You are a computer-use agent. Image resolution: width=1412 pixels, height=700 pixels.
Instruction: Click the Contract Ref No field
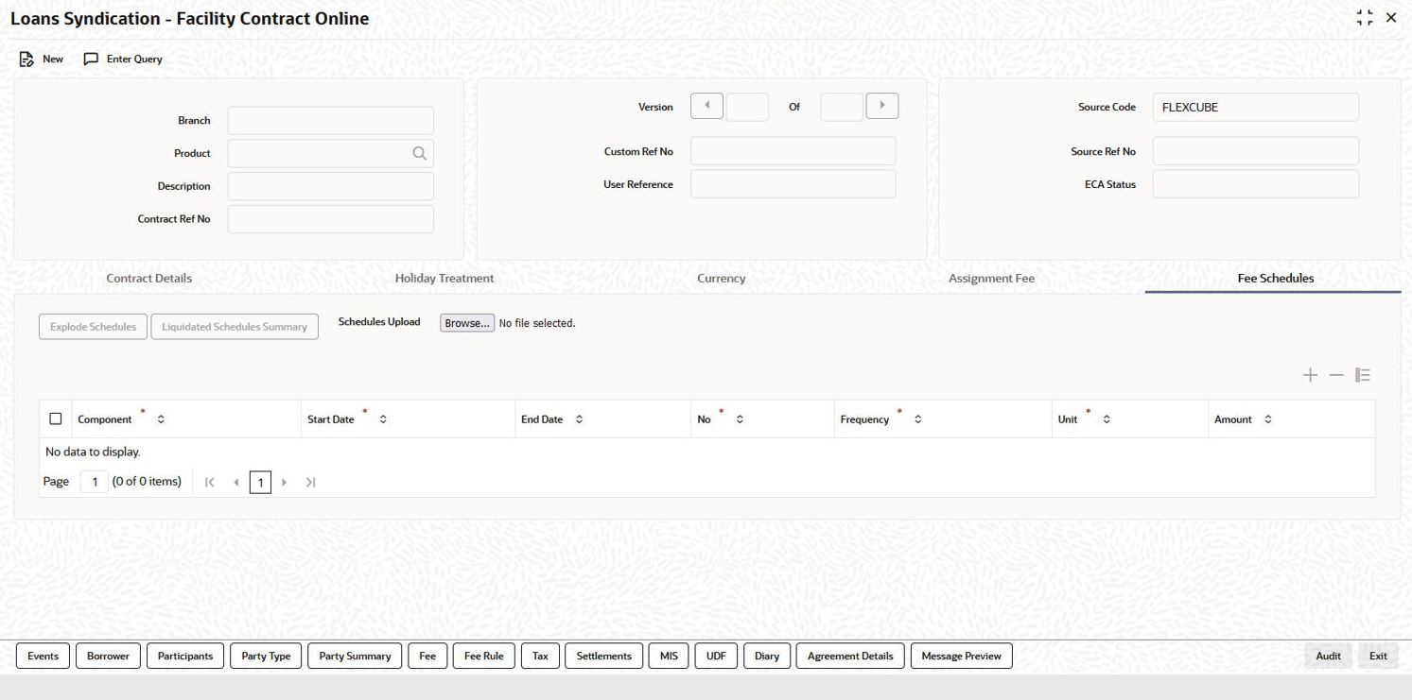click(331, 219)
